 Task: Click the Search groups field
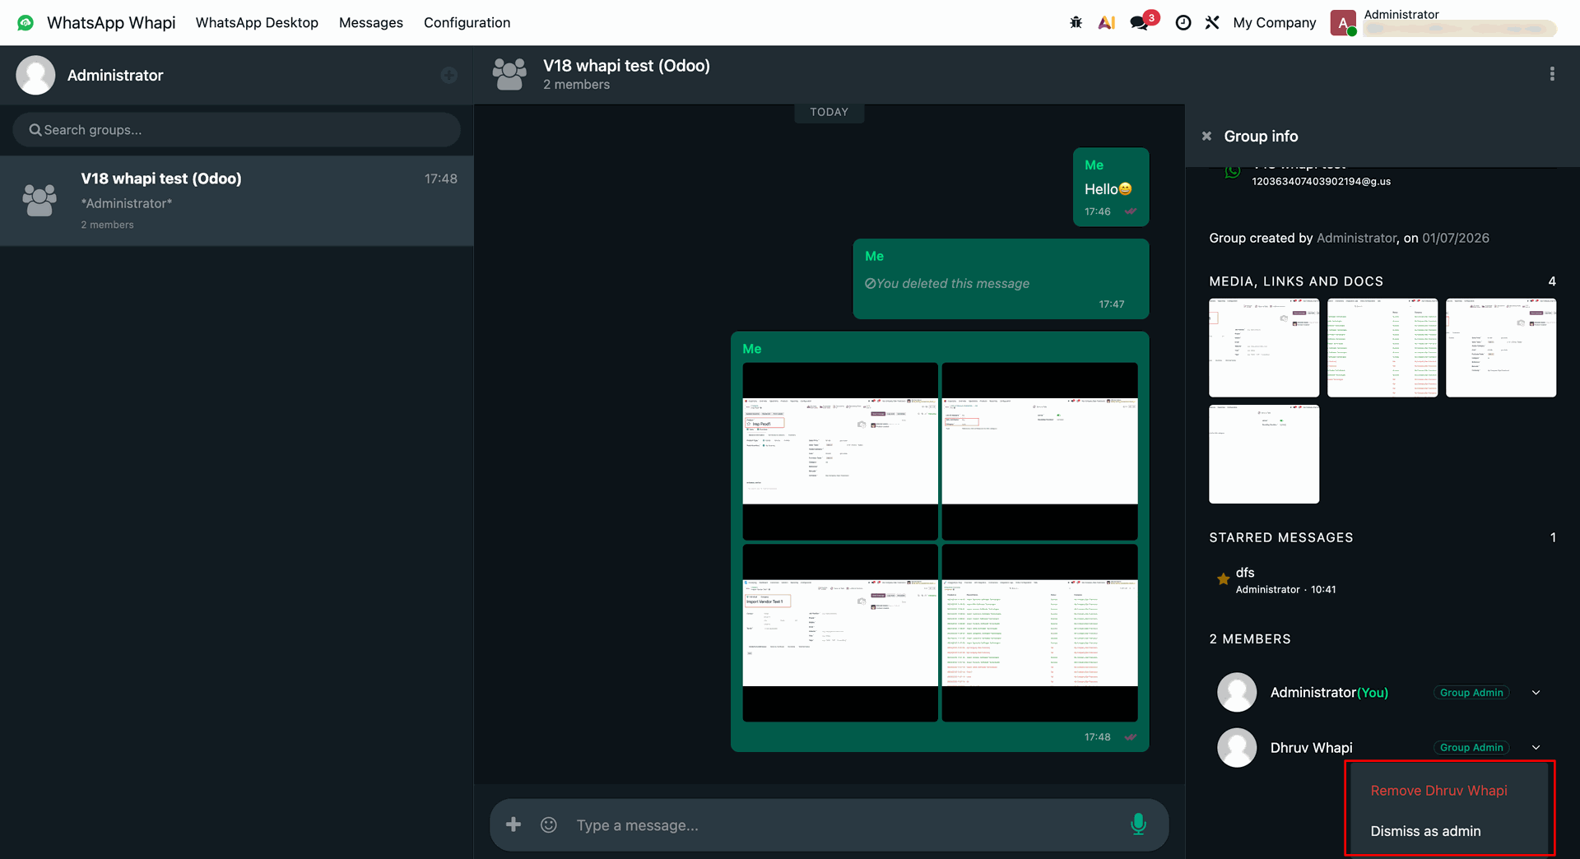pos(236,130)
